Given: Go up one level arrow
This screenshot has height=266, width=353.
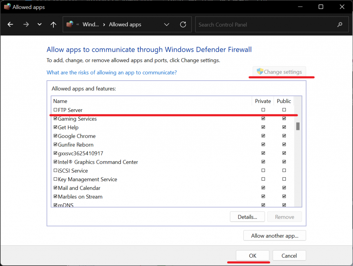Looking at the screenshot, I should pos(53,24).
